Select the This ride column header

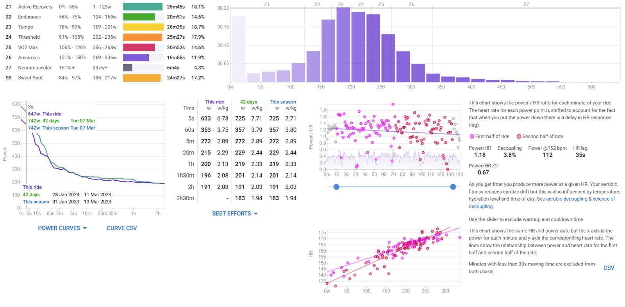pos(214,102)
